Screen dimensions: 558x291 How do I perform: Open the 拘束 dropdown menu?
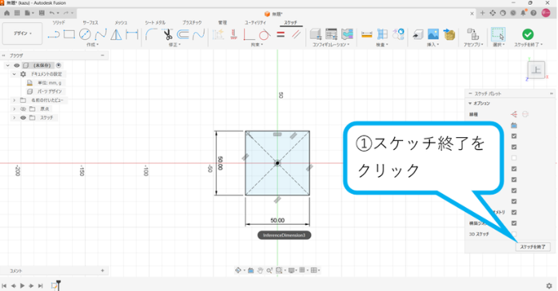point(257,45)
